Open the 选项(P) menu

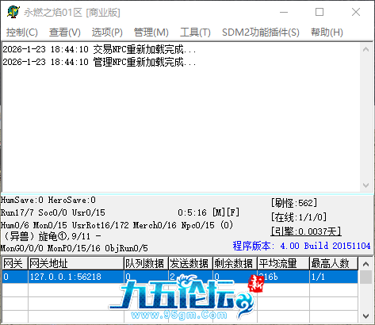pyautogui.click(x=107, y=32)
